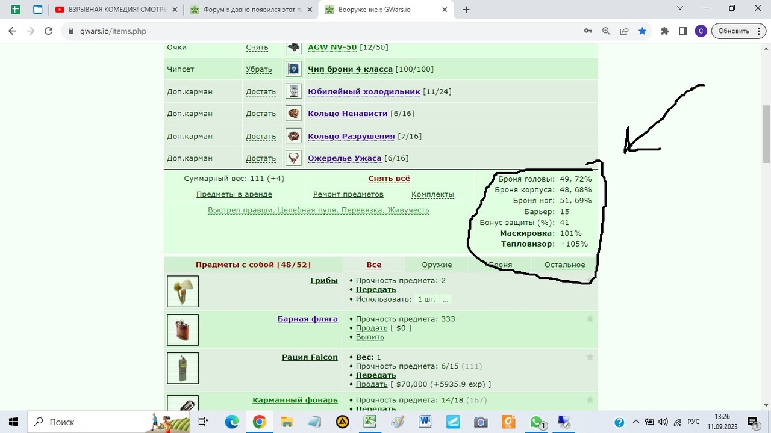Open Excel from the taskbar

pos(370,422)
